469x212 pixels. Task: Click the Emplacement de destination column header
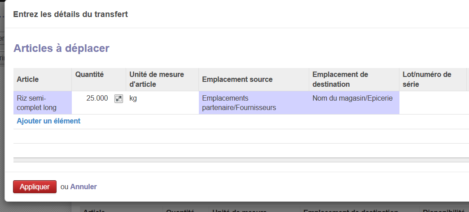tap(340, 79)
